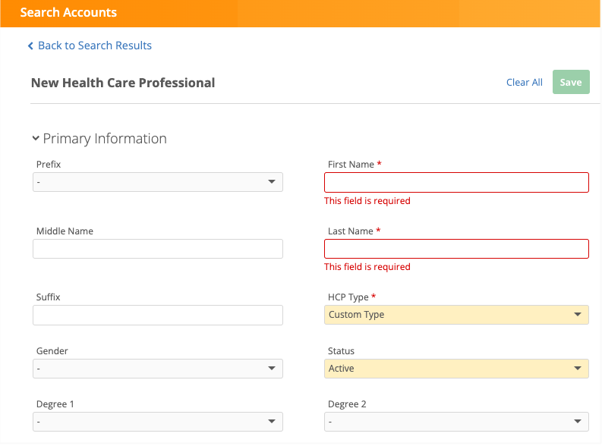Click the Gender dropdown arrow icon
The width and height of the screenshot is (602, 446).
click(x=272, y=369)
